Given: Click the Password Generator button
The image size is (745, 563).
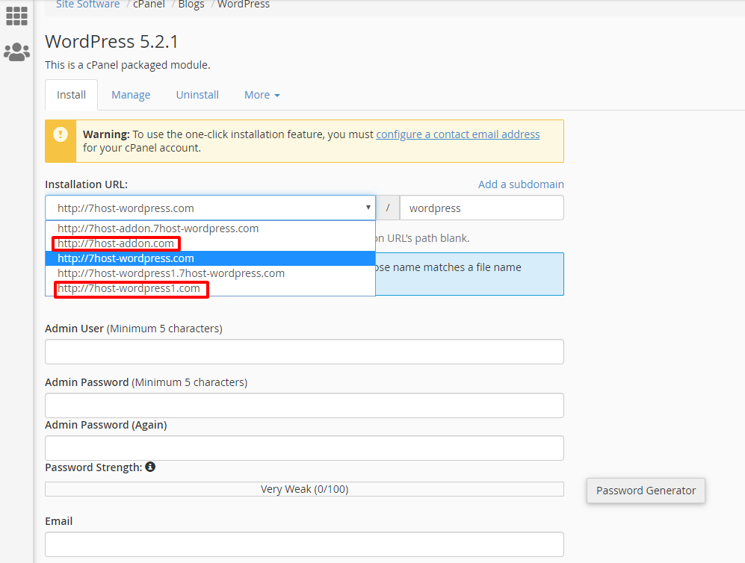Looking at the screenshot, I should tap(646, 491).
